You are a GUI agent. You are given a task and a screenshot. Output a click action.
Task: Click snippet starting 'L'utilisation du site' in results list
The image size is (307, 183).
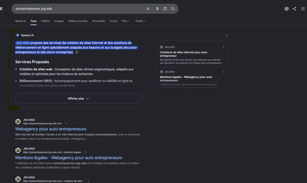(77, 165)
